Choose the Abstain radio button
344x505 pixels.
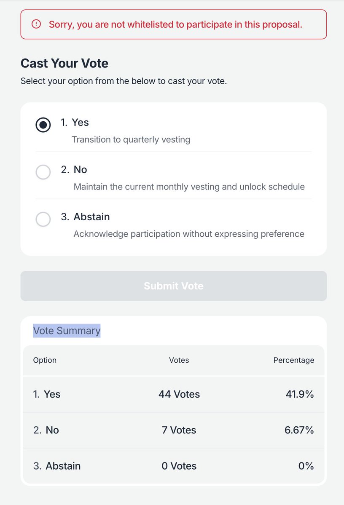[43, 219]
